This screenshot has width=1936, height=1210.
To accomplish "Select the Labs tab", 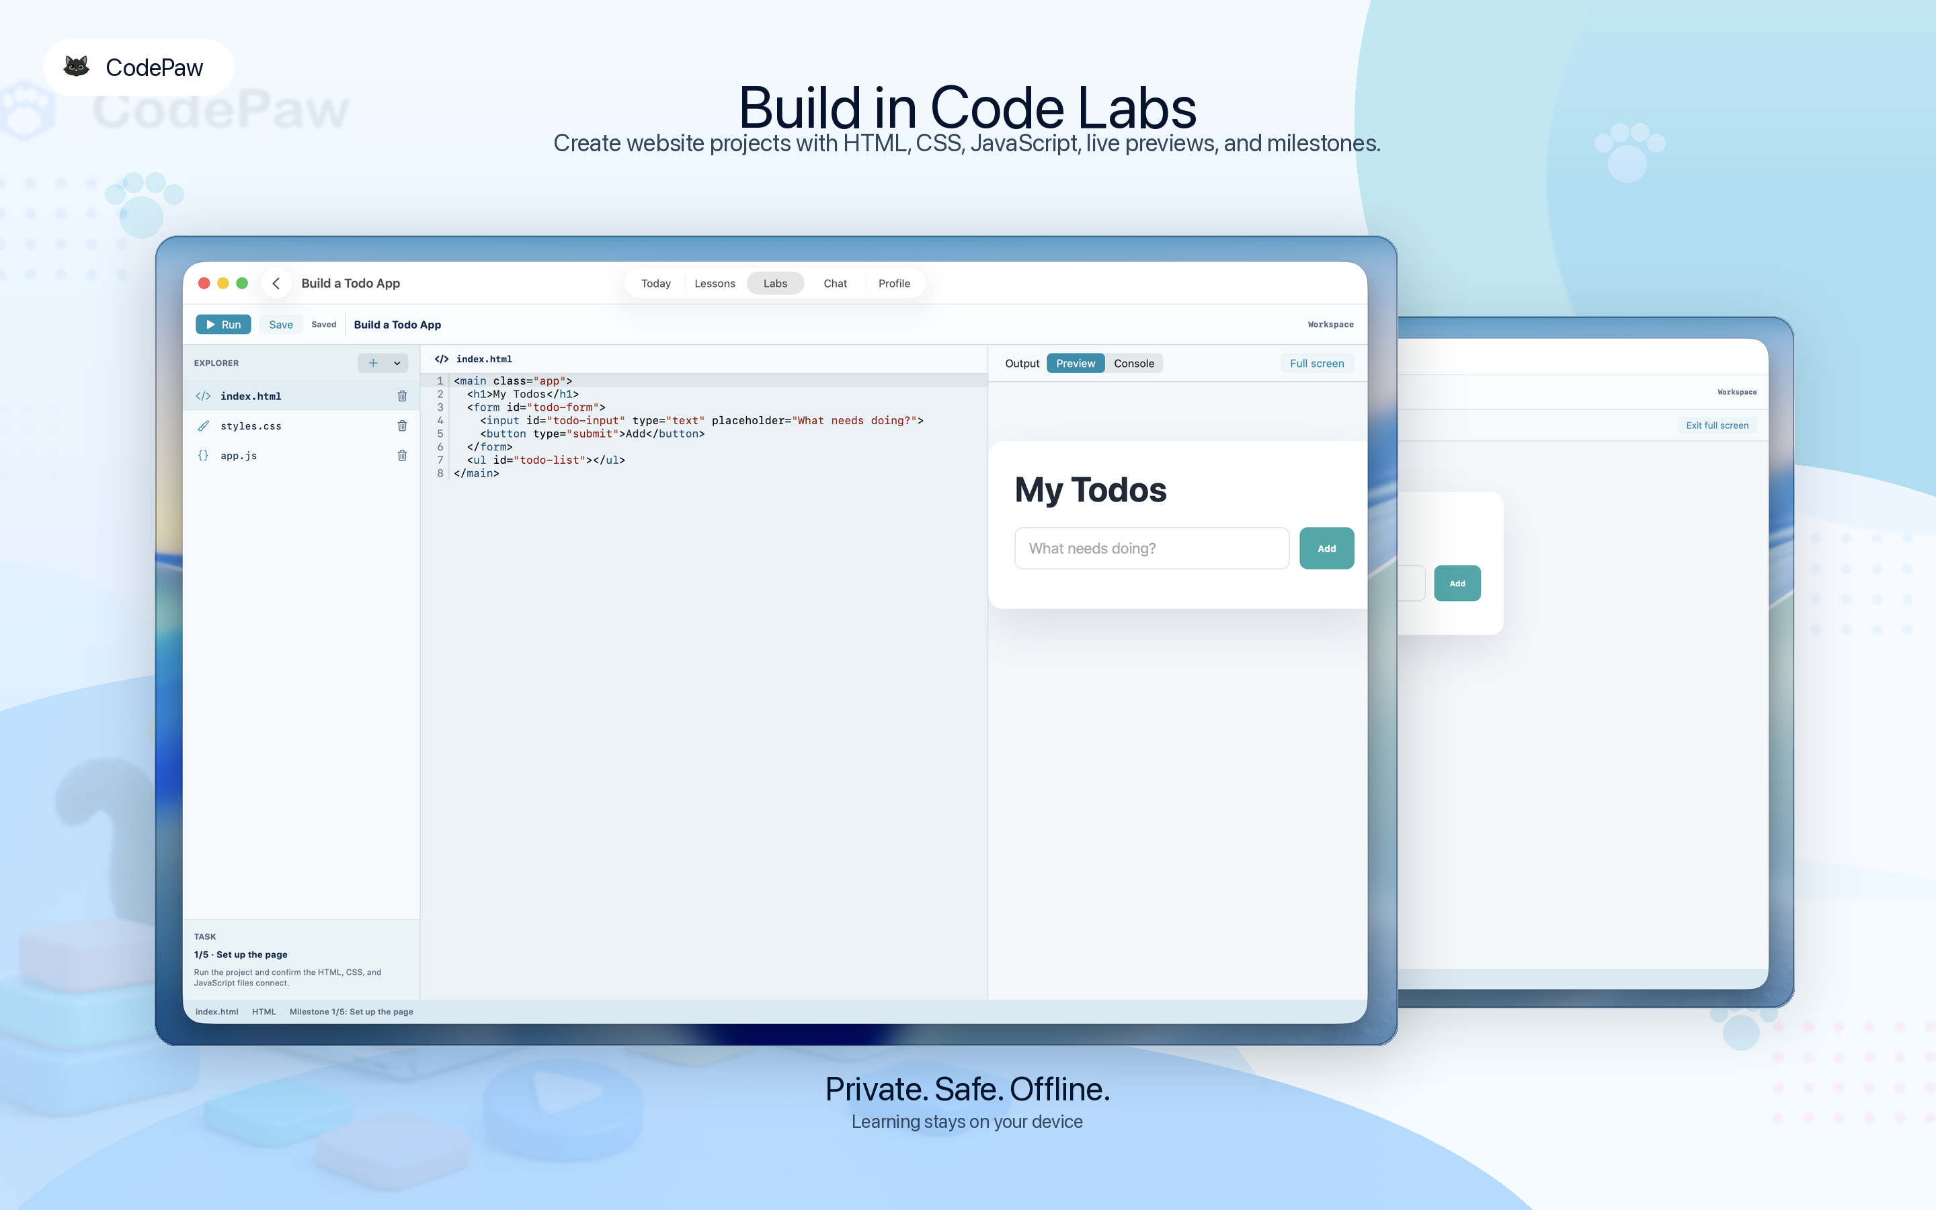I will pos(775,283).
